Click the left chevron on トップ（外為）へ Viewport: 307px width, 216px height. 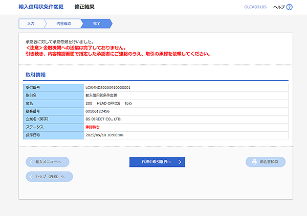(x=31, y=177)
